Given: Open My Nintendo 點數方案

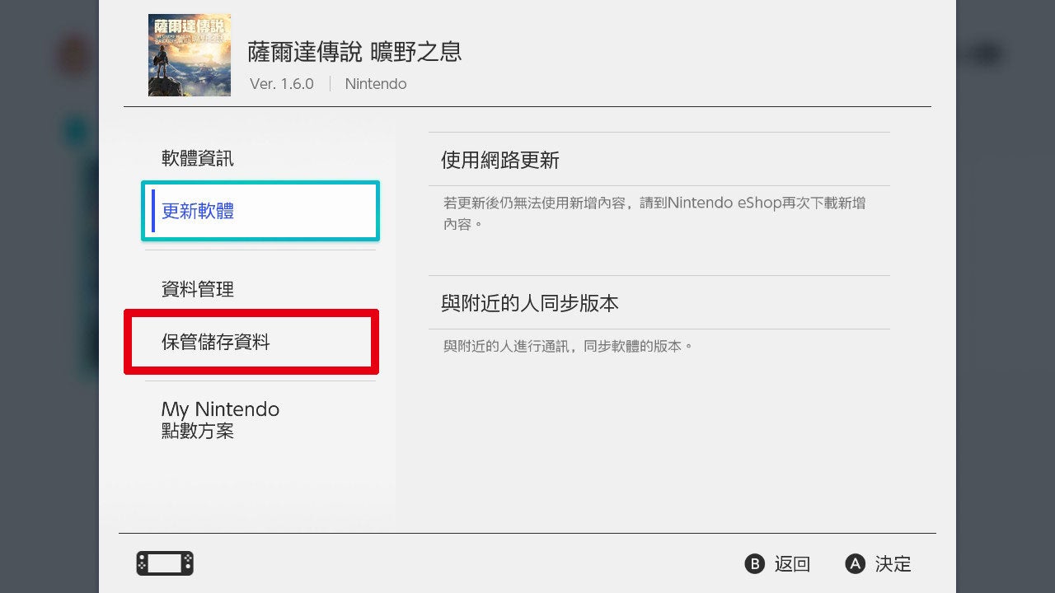Looking at the screenshot, I should click(x=260, y=419).
